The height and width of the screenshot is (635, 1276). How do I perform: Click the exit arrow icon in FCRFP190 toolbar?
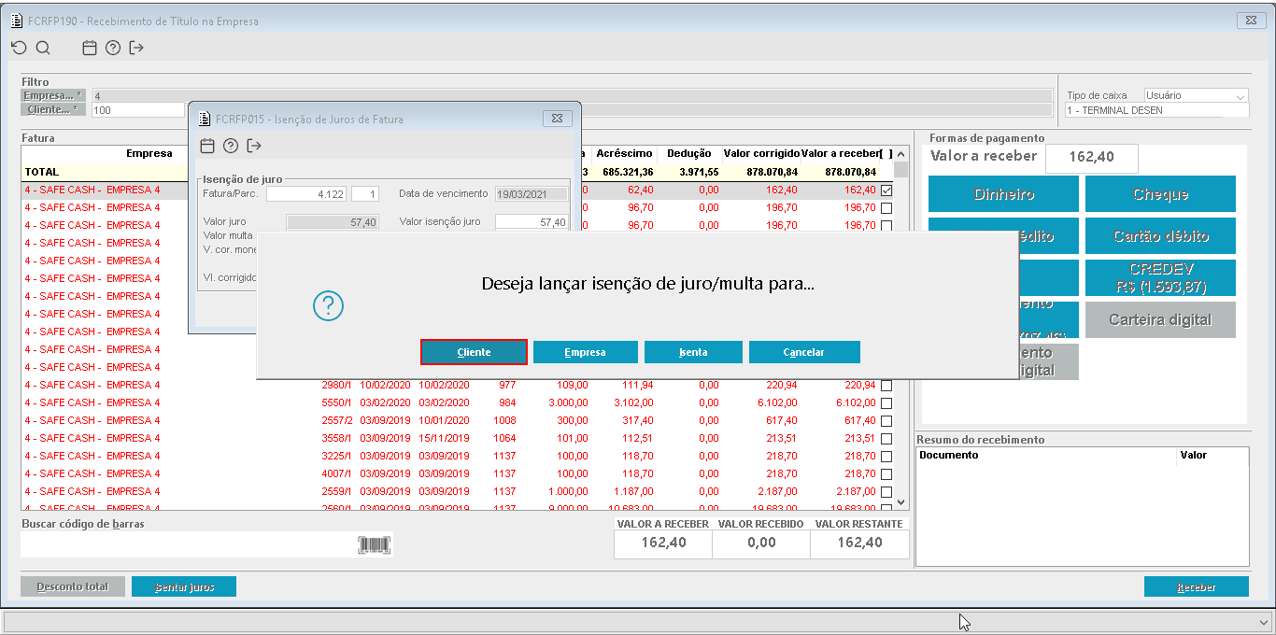(x=136, y=48)
